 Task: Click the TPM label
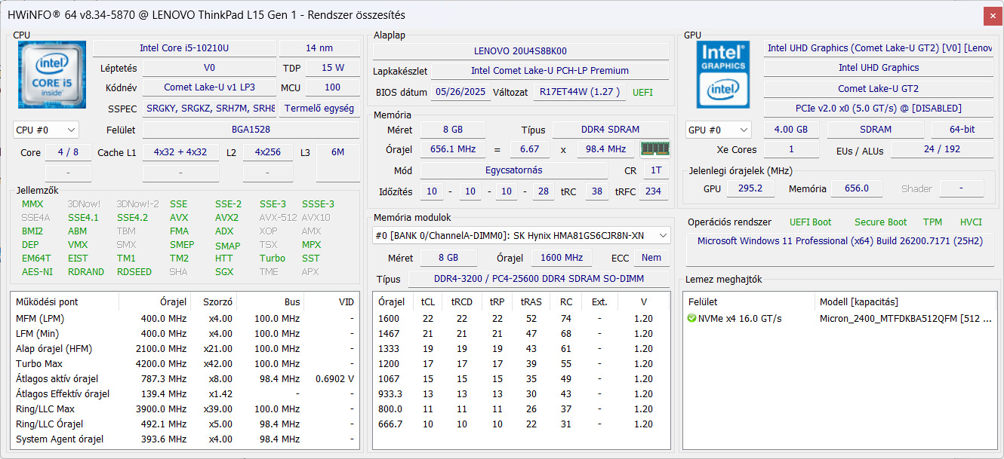(932, 222)
